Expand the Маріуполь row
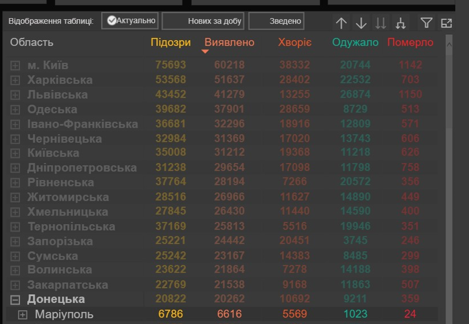Screen dimensions: 469x324 (23, 315)
